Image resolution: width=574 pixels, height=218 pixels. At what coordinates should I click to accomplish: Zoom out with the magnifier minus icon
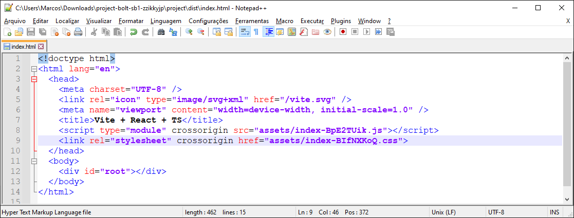click(200, 32)
